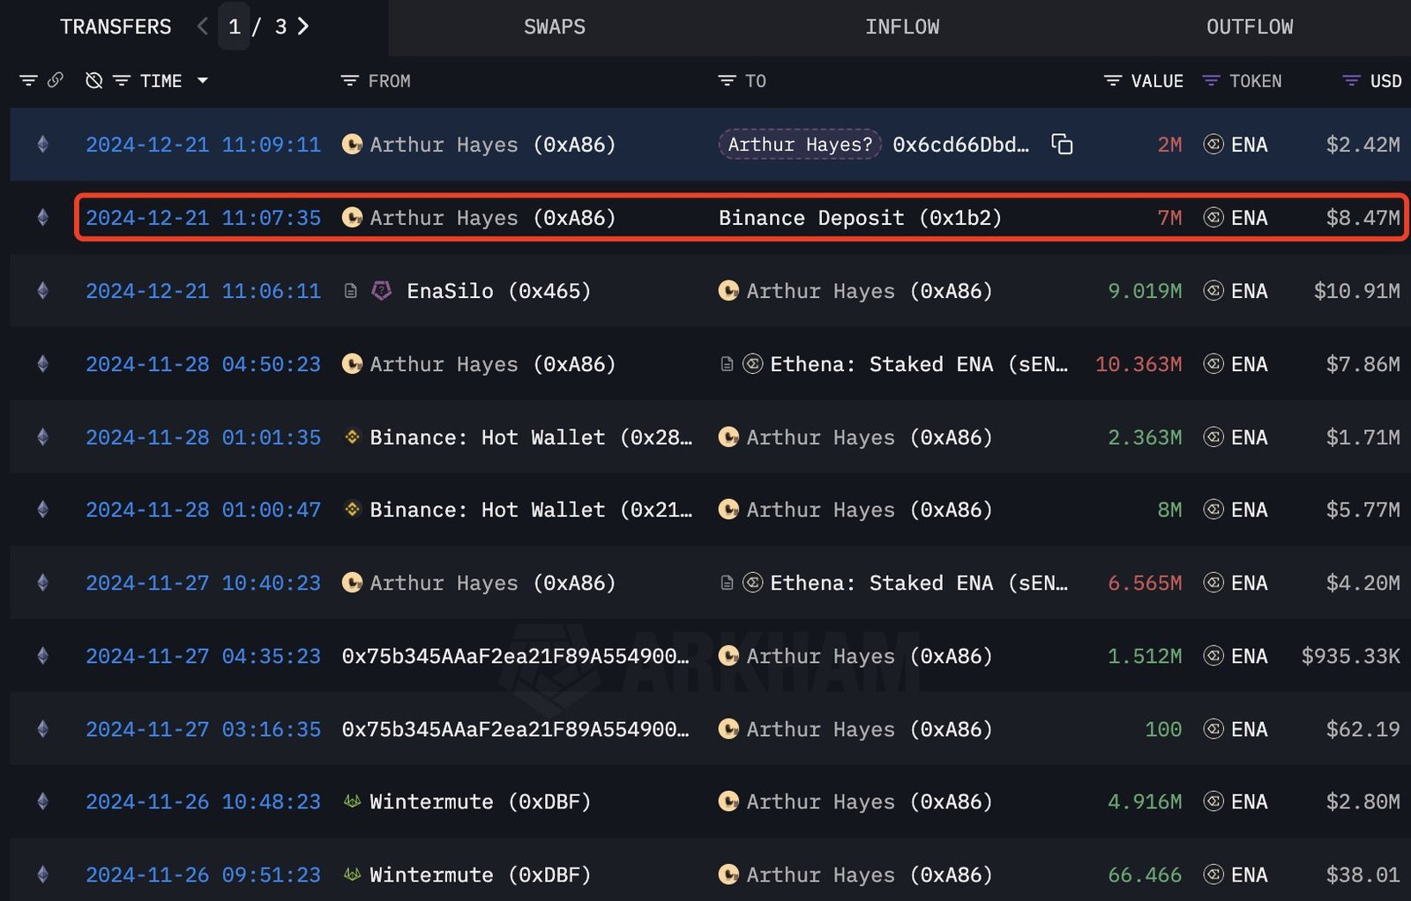Switch to the INFLOW tab

tap(902, 26)
